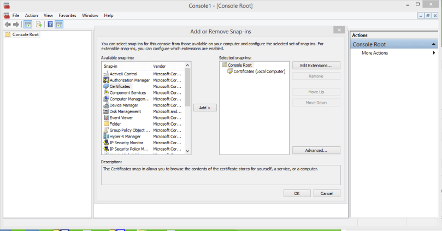Select the Hyper-V Manager row text
This screenshot has height=231, width=442.
coord(125,137)
